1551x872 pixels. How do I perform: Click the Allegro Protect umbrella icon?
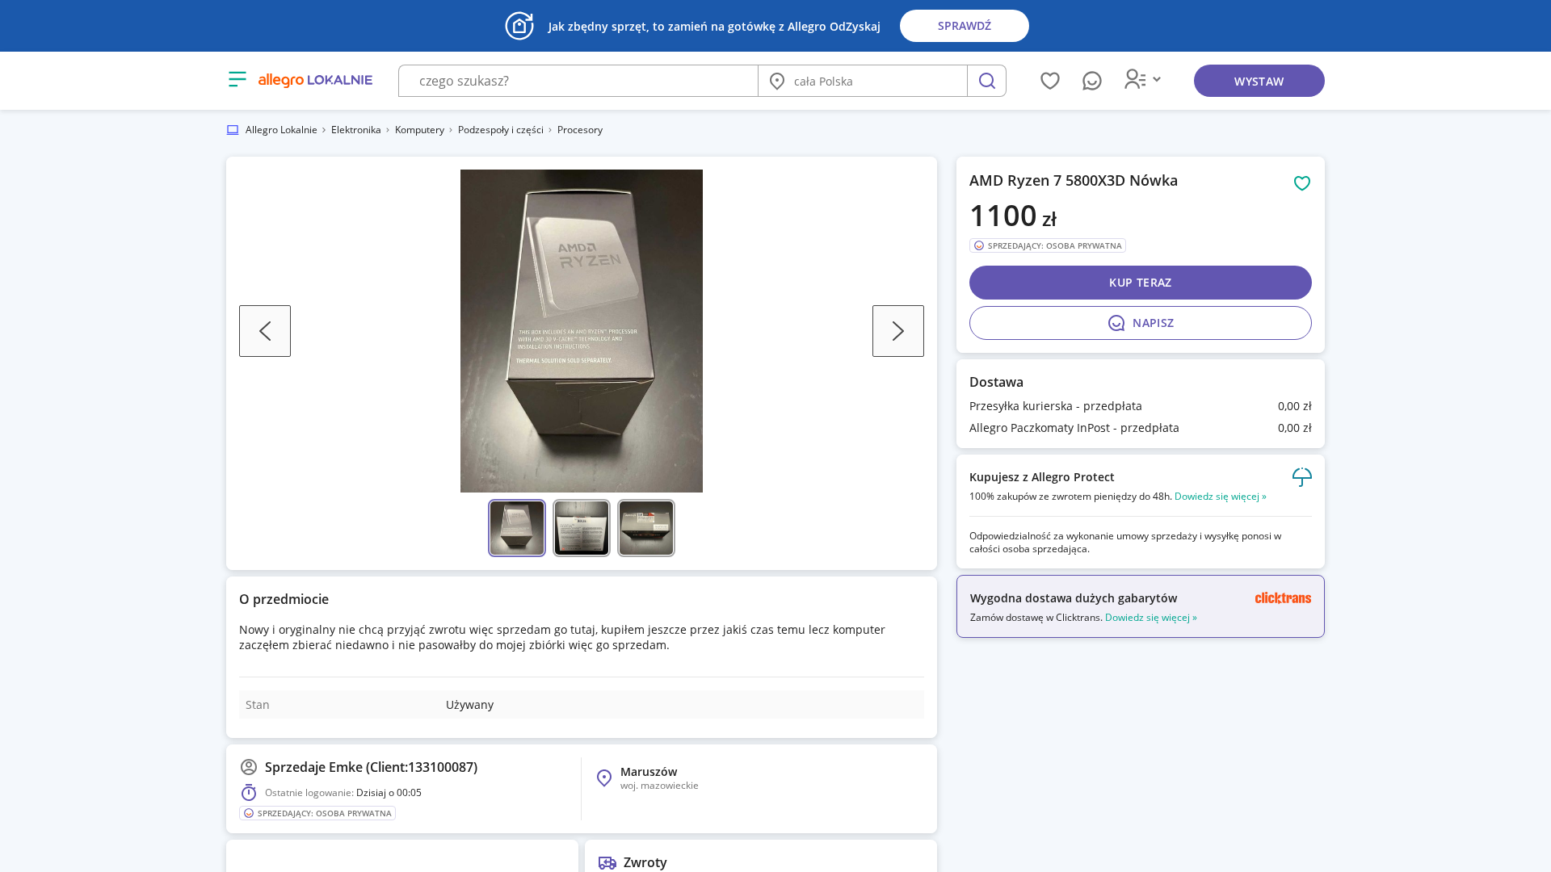point(1302,477)
